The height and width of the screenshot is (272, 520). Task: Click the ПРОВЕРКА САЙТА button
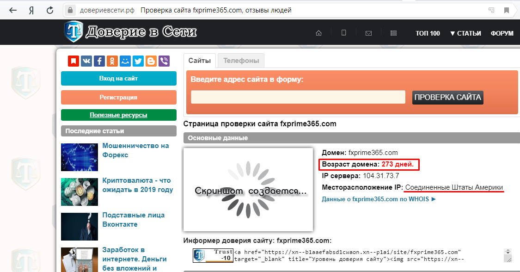point(448,98)
